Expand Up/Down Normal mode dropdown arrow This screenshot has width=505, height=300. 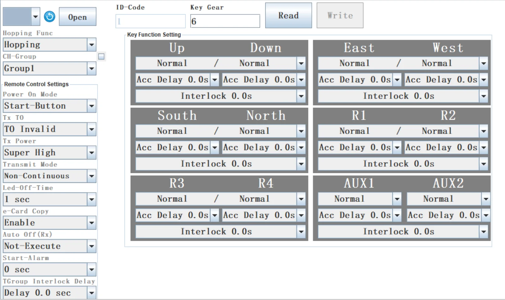[x=301, y=63]
